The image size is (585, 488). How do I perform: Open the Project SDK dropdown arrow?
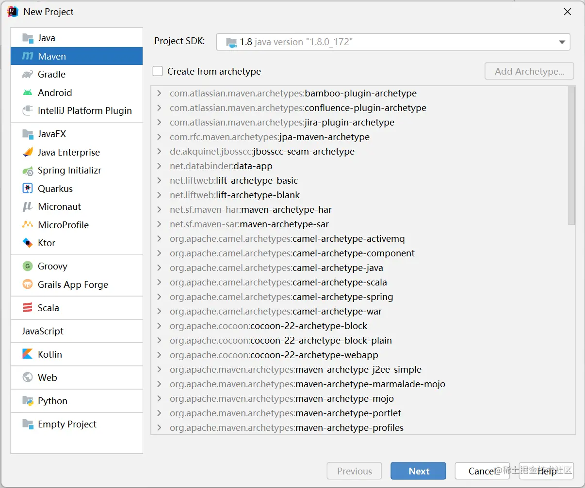pos(562,42)
